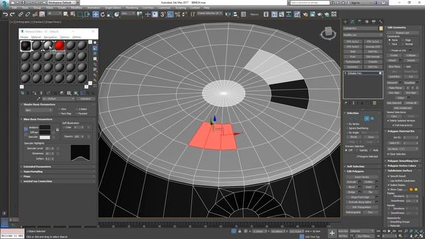Expand the Extended Parameters rollout
The image size is (425, 239).
point(58,167)
